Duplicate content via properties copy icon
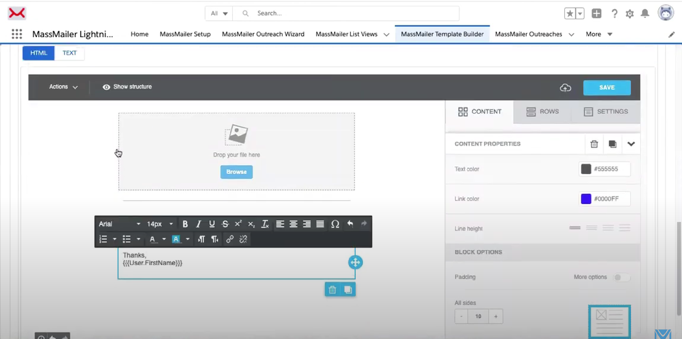This screenshot has height=339, width=682. (612, 144)
